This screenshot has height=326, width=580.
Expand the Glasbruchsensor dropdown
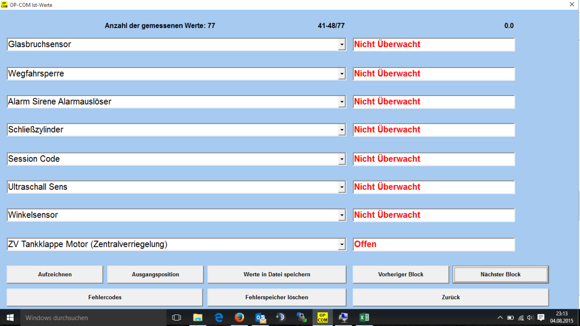[342, 45]
